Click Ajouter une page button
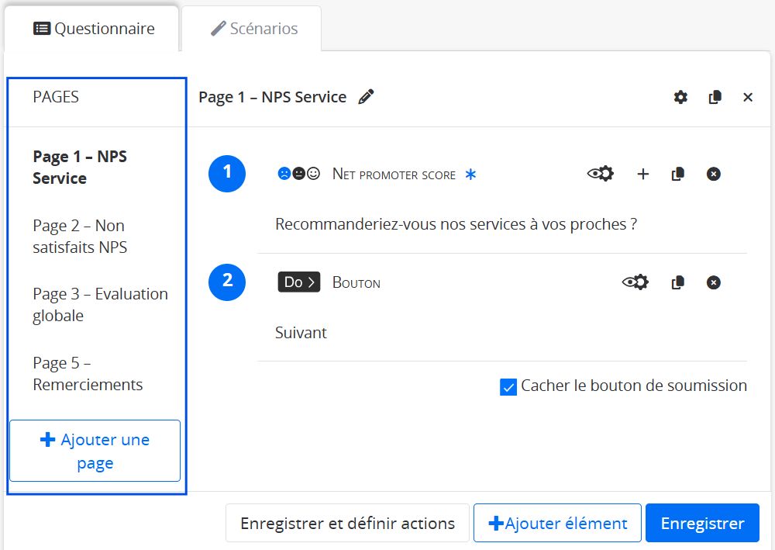Image resolution: width=775 pixels, height=550 pixels. click(x=95, y=451)
